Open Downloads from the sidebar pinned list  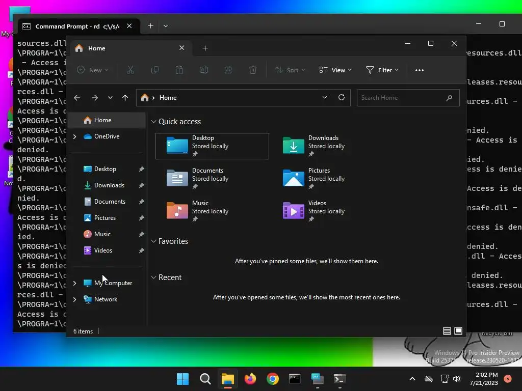pos(109,185)
